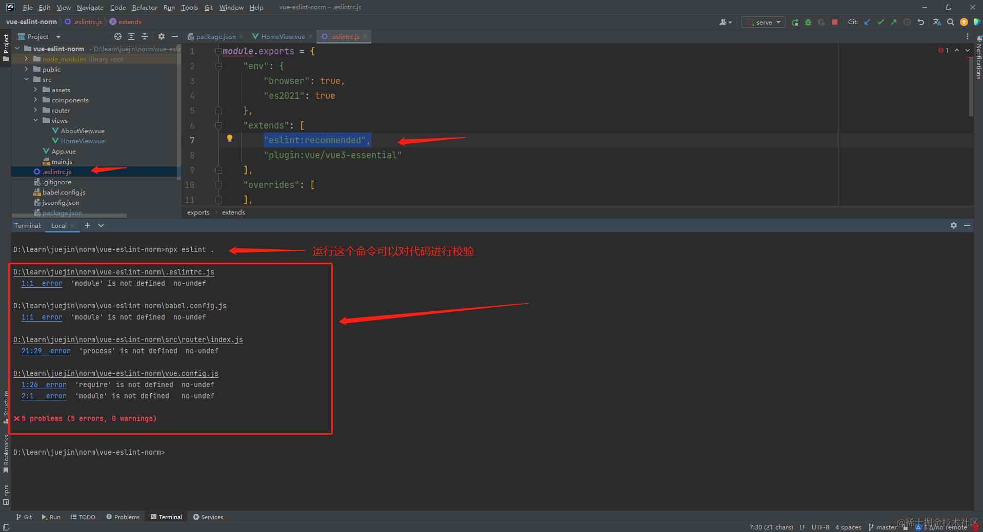Open Terminal panel settings gear

coord(954,225)
